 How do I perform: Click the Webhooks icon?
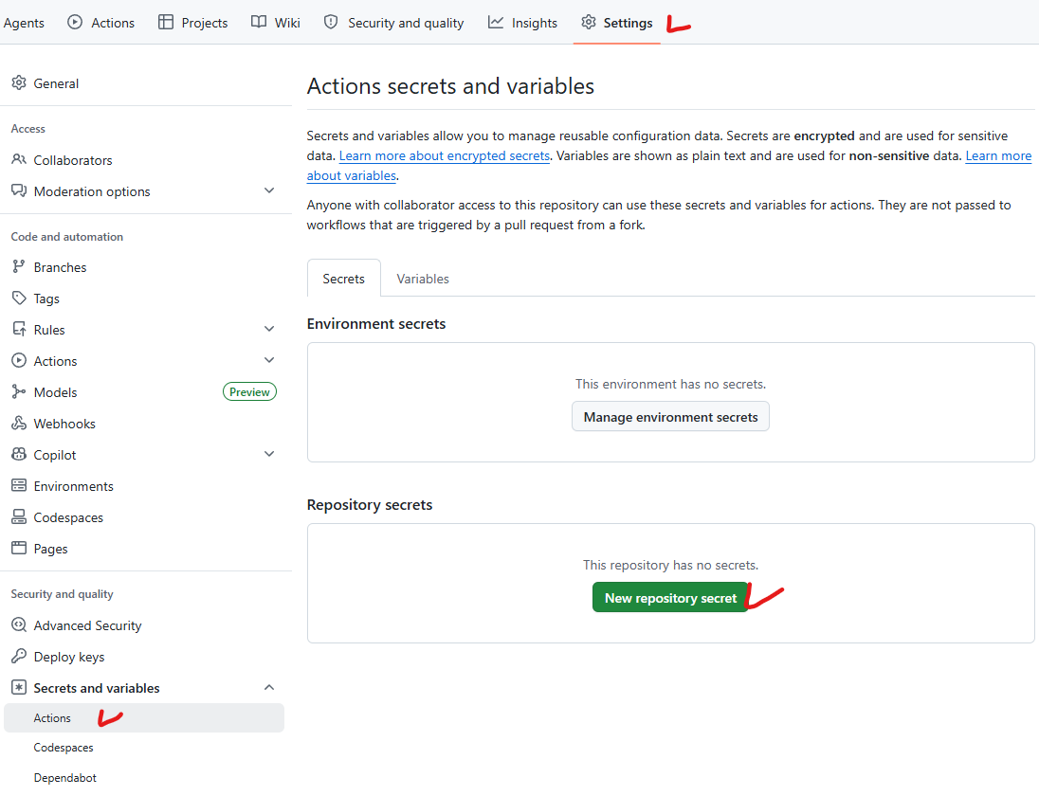(19, 423)
